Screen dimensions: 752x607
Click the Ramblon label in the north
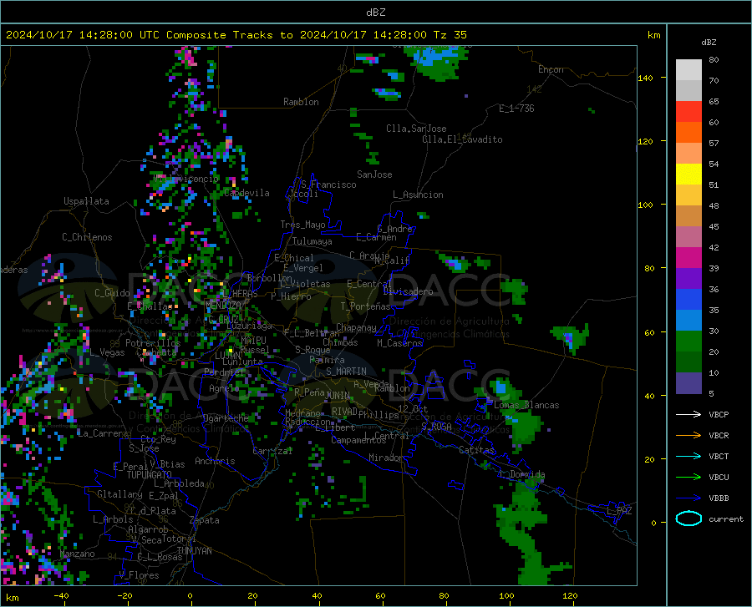point(301,102)
